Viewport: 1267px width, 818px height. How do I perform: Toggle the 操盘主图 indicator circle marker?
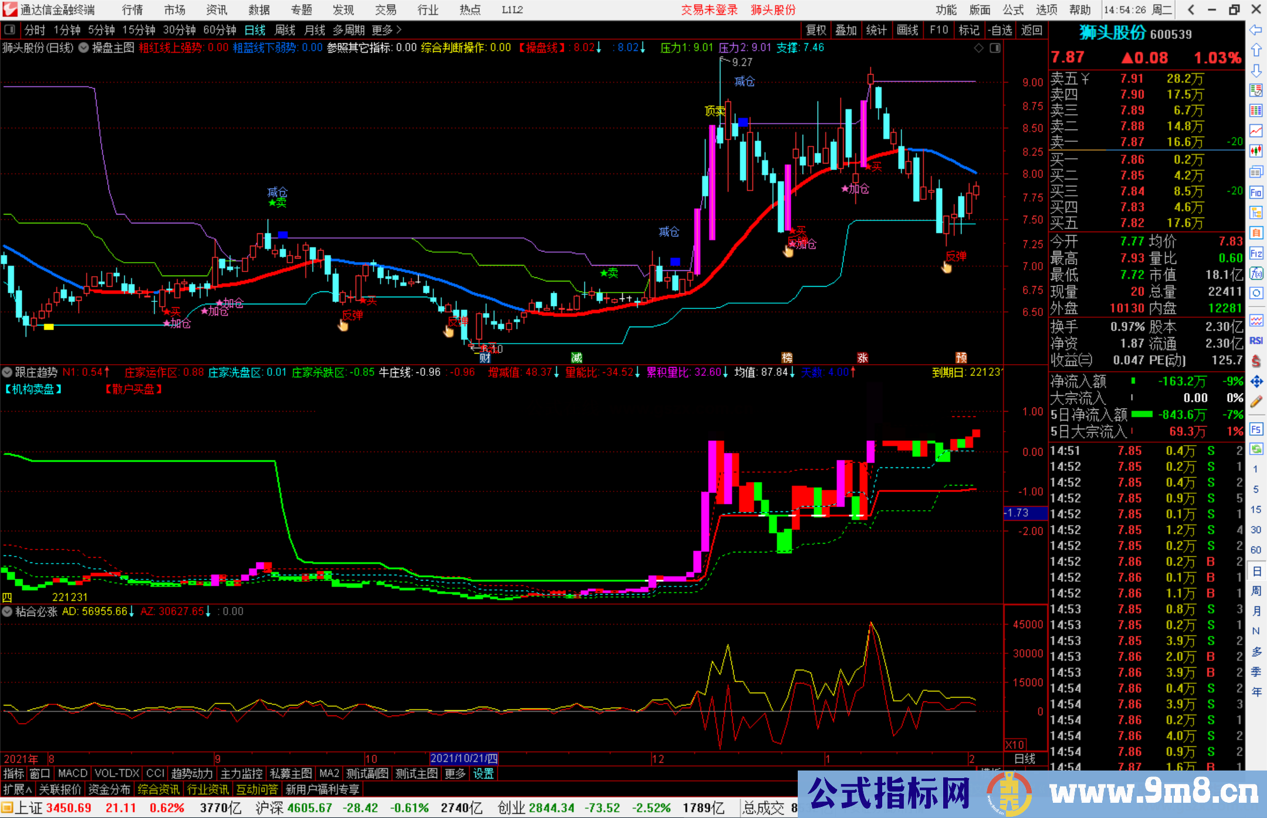84,47
